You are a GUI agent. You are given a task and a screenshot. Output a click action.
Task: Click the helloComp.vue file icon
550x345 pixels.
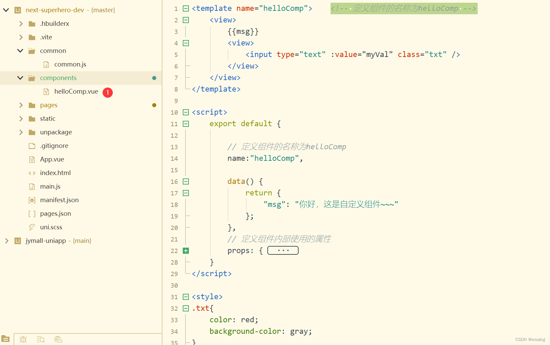46,92
